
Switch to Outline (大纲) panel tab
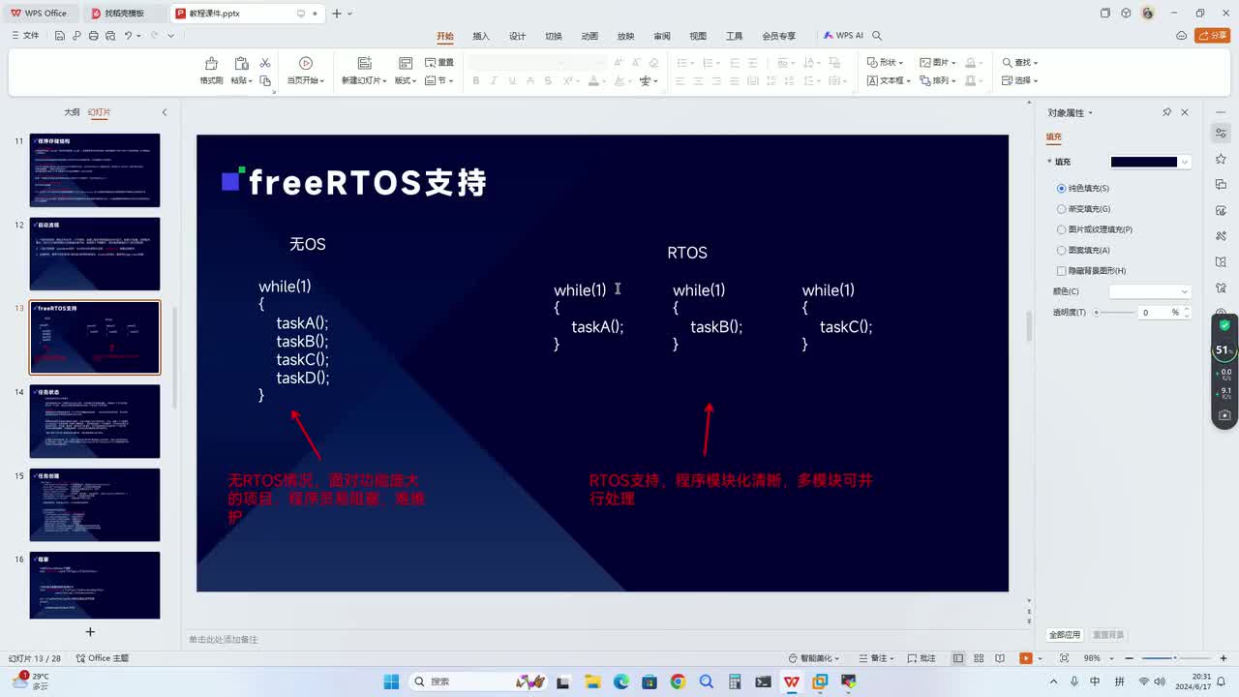pos(72,112)
